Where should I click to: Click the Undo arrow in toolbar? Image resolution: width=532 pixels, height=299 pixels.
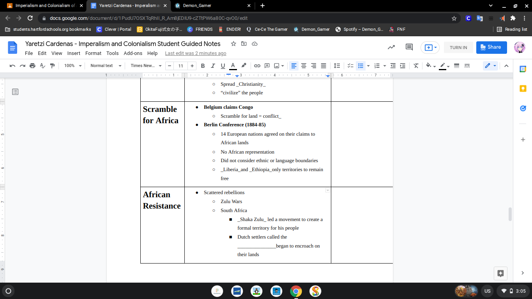click(x=12, y=66)
